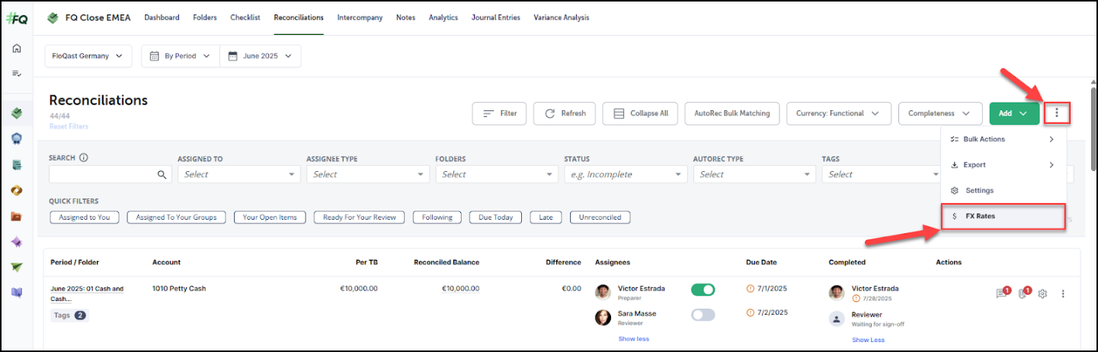Viewport: 1098px width, 352px height.
Task: Click the Reset Filters link
Action: pyautogui.click(x=69, y=127)
